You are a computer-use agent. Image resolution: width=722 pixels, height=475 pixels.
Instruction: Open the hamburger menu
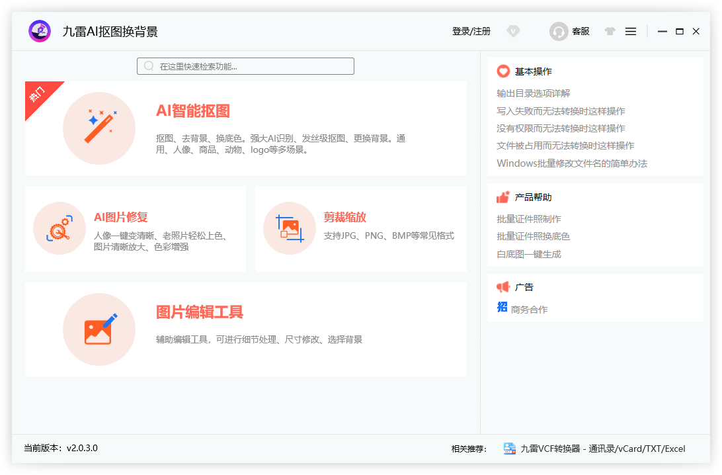coord(631,31)
